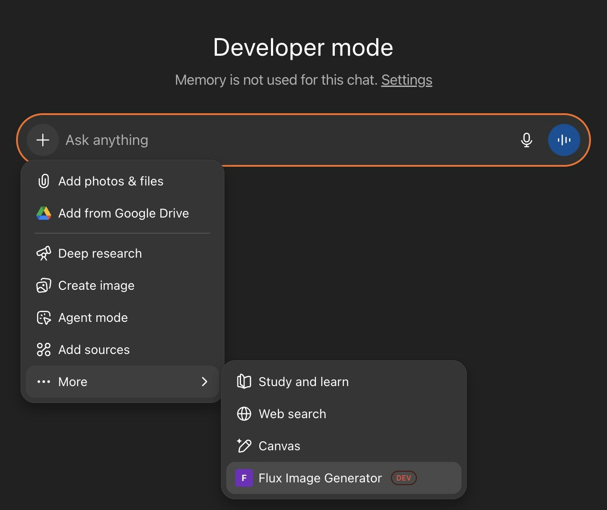607x510 pixels.
Task: Select Add sources menu item
Action: coord(122,350)
